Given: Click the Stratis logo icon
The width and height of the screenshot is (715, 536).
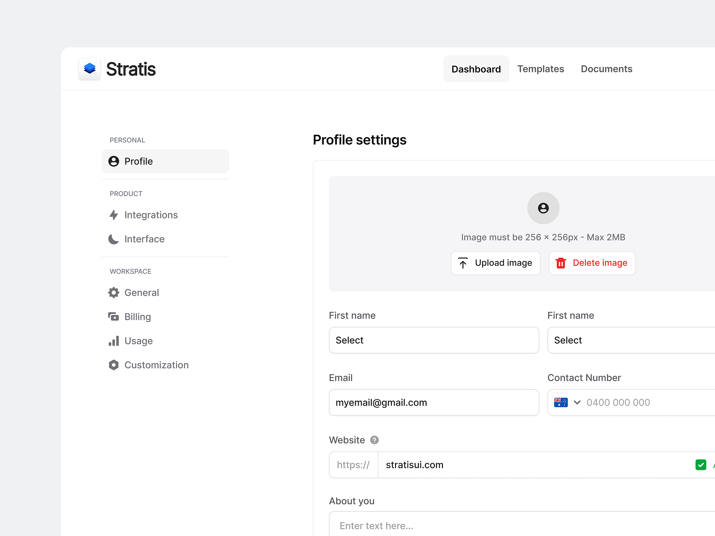Looking at the screenshot, I should [89, 69].
